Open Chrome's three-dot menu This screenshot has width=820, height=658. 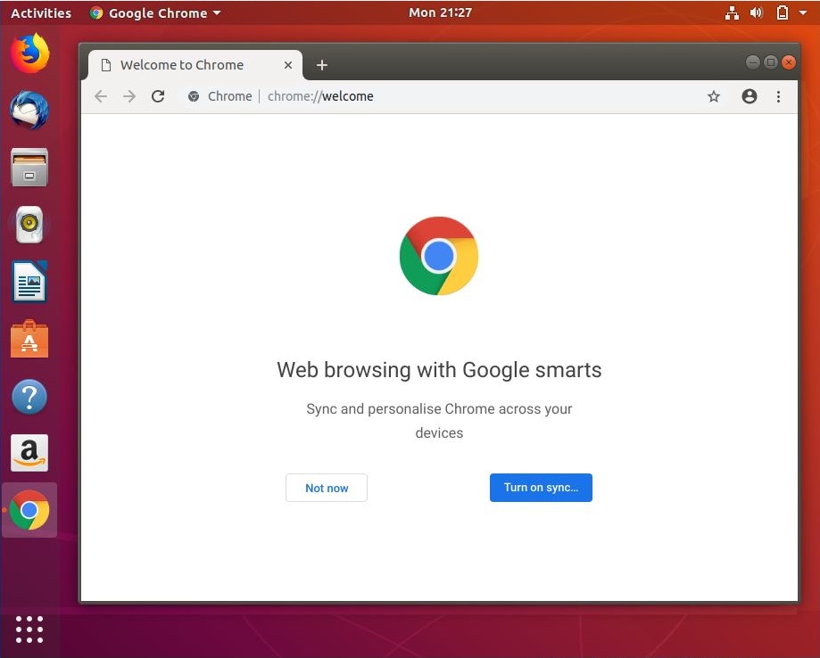(778, 96)
